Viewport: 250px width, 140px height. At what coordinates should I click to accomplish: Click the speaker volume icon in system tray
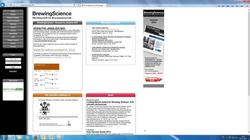237,137
